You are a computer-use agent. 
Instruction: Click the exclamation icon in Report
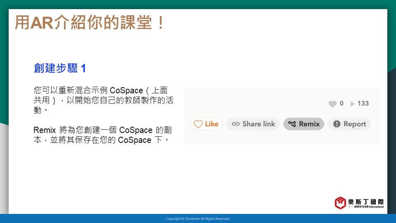coord(337,124)
